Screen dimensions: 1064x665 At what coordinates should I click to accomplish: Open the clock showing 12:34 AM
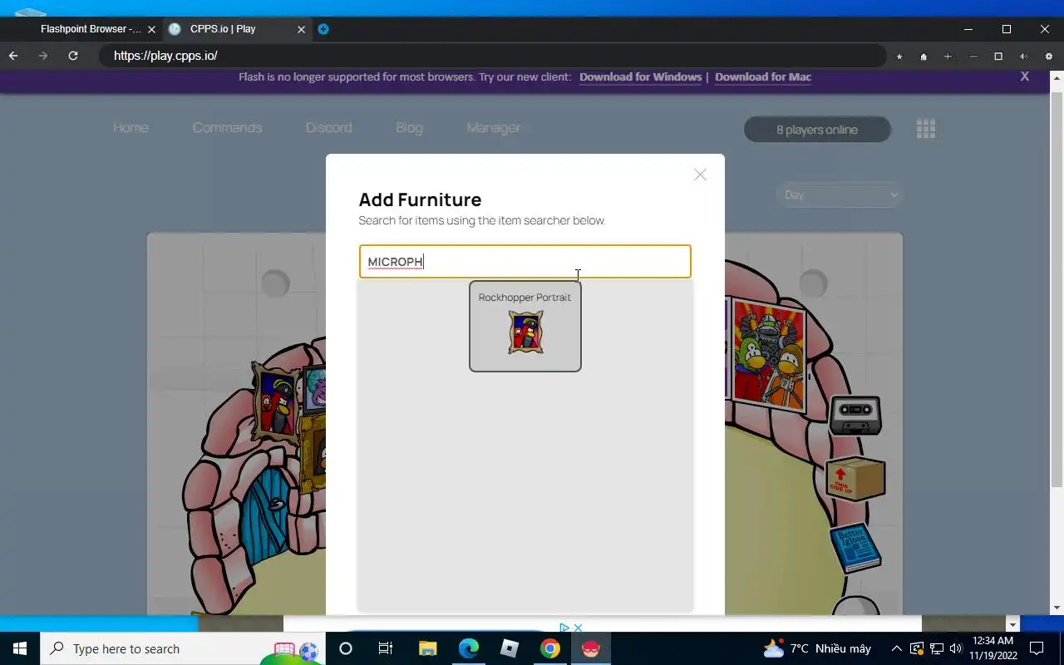pos(993,648)
